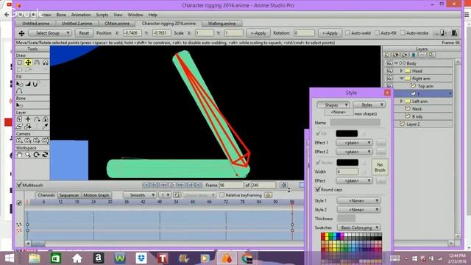Image resolution: width=471 pixels, height=265 pixels.
Task: Select the Zoom Workspace magnifier tool
Action: coord(28,155)
